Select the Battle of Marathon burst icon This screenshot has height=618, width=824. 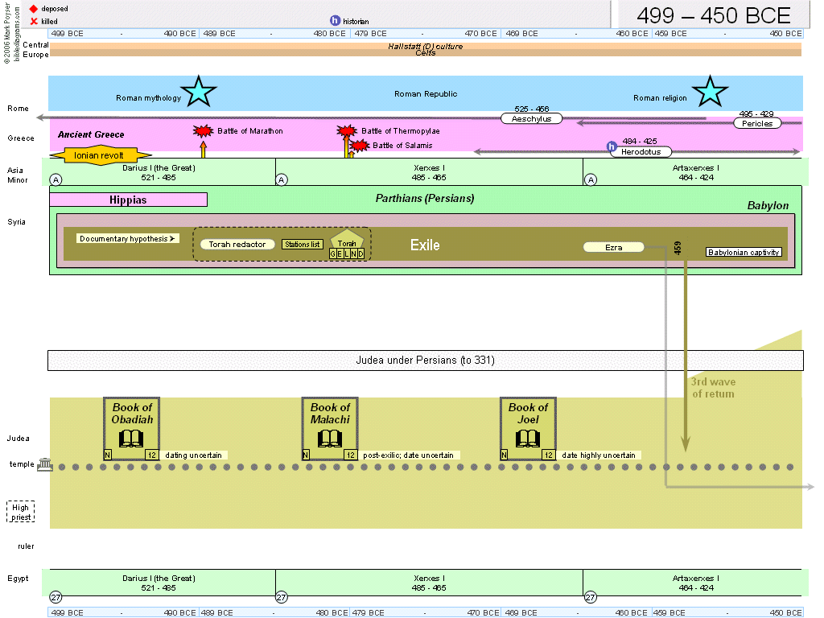203,130
